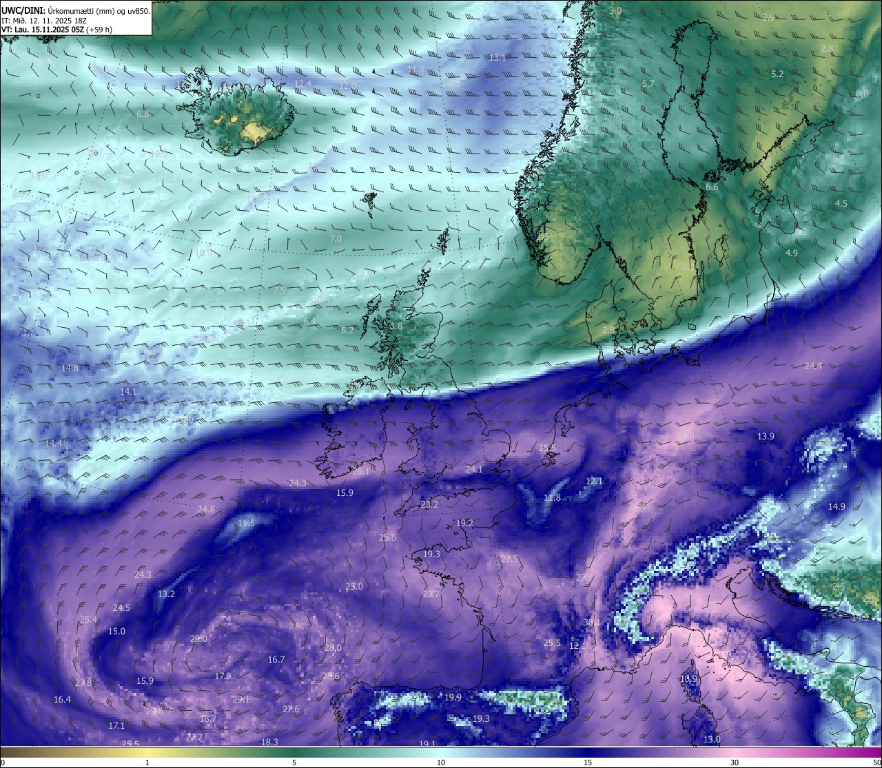Click the map value '4.9' over the Baltic states
Screen dimensions: 882x768
tap(792, 253)
